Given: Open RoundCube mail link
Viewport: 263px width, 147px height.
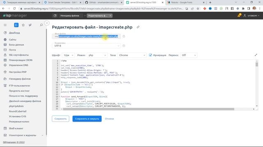Looking at the screenshot, I should [18, 111].
